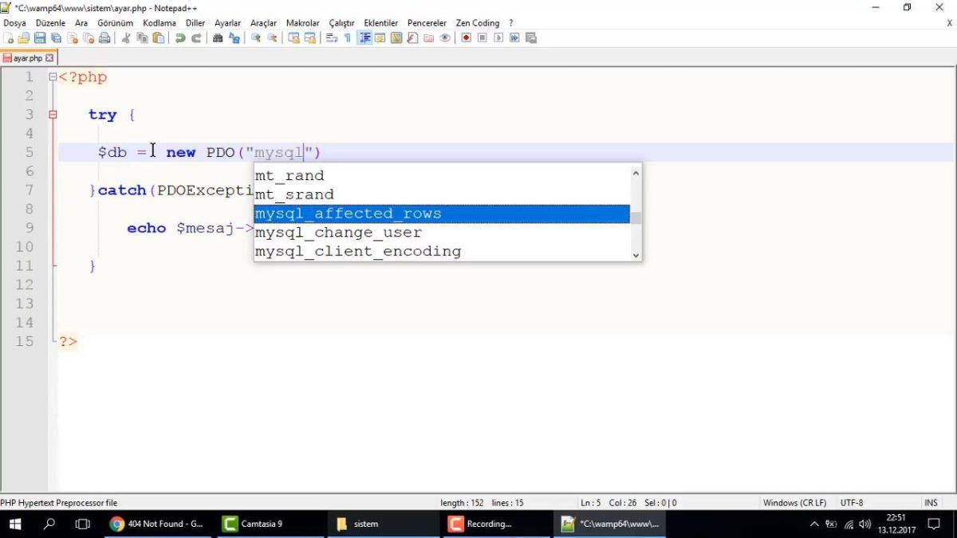The image size is (957, 538).
Task: Open the Kodlama menu
Action: click(159, 23)
